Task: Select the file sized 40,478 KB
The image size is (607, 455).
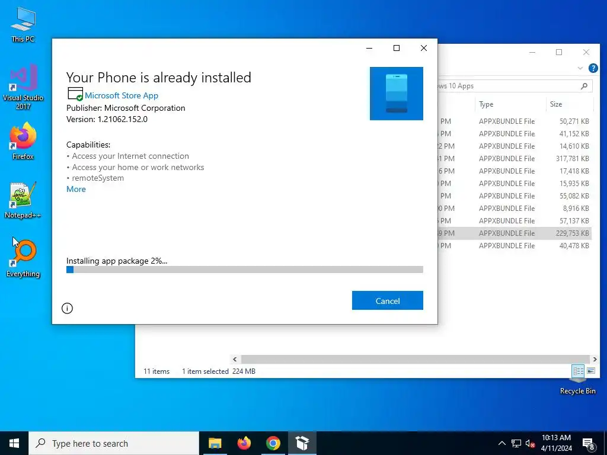Action: pos(515,245)
